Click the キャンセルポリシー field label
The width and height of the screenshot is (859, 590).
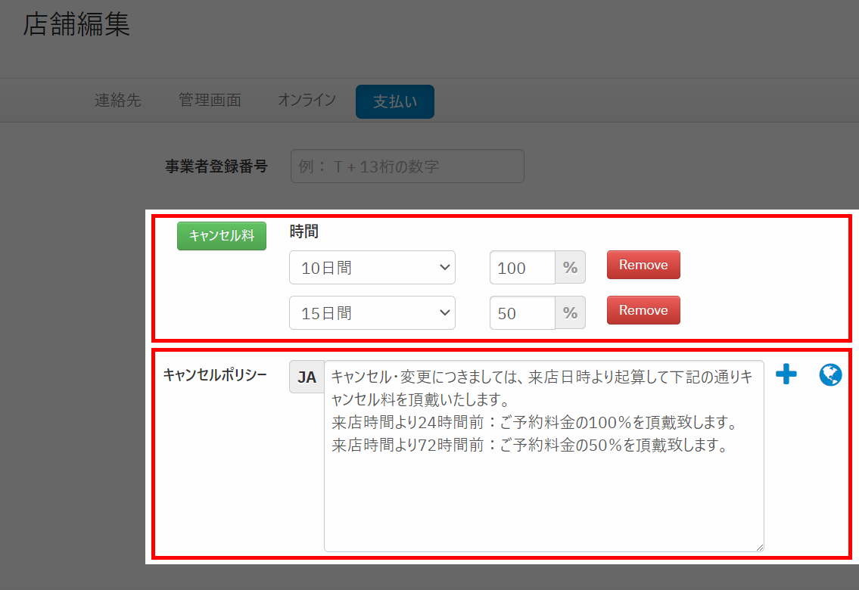pyautogui.click(x=215, y=375)
